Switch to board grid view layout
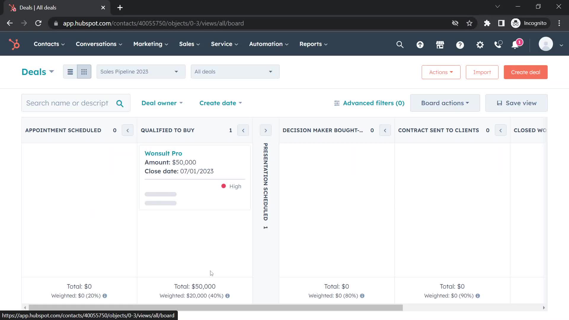The width and height of the screenshot is (569, 320). click(84, 71)
